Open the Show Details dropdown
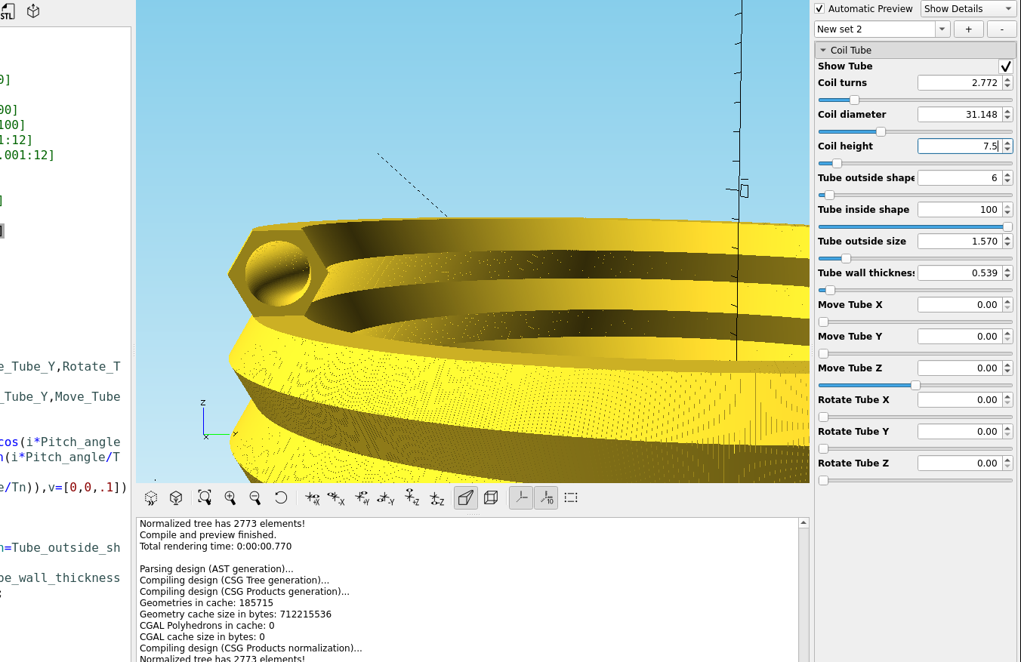The image size is (1021, 662). (967, 8)
